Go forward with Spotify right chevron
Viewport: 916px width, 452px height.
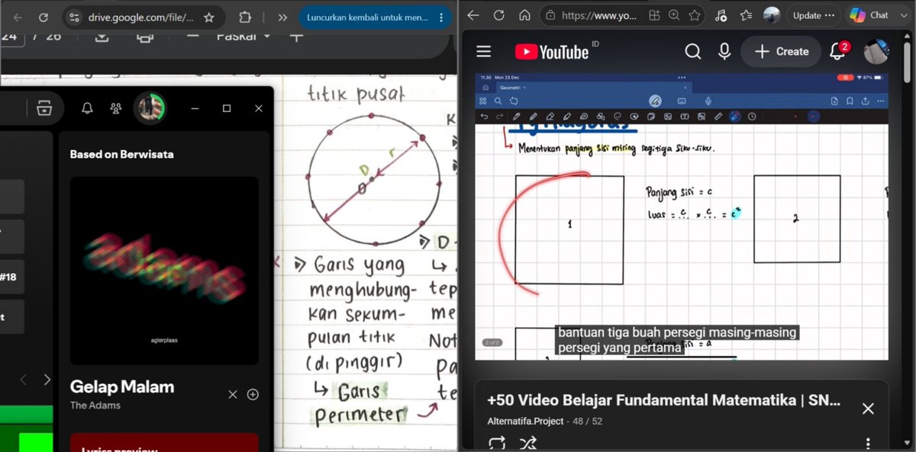point(47,380)
